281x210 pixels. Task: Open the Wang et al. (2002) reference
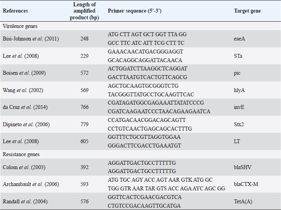(21, 90)
